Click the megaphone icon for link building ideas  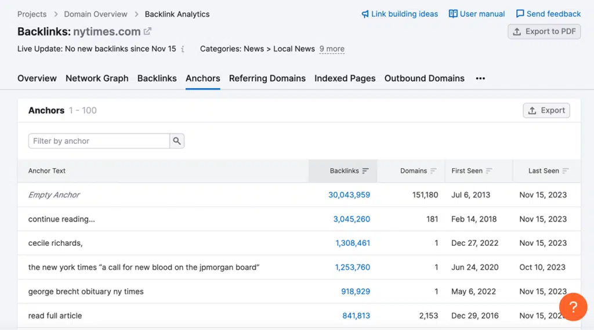365,14
